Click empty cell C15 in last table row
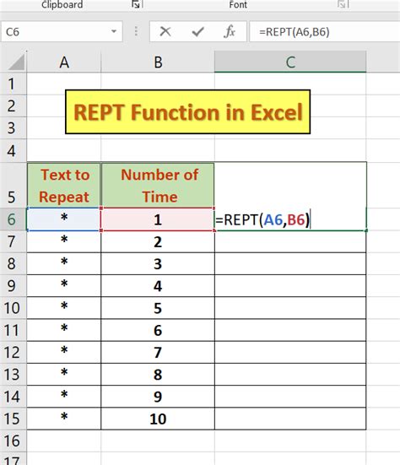The height and width of the screenshot is (465, 400). coord(290,419)
